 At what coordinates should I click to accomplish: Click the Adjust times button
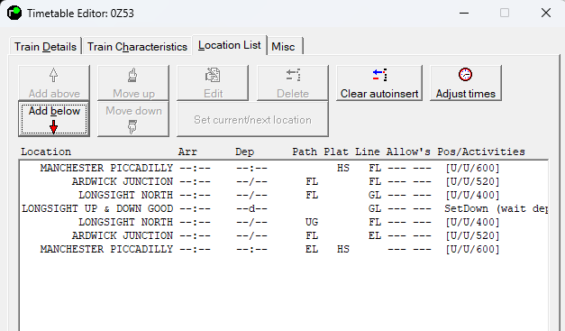click(x=466, y=83)
